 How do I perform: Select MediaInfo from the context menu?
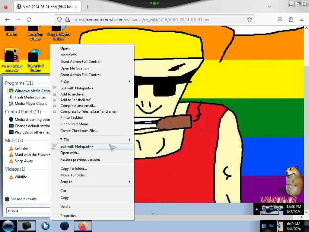pos(68,55)
